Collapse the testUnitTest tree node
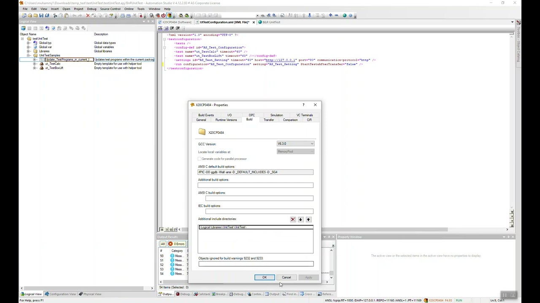Viewport: 540px width, 303px height. 22,39
